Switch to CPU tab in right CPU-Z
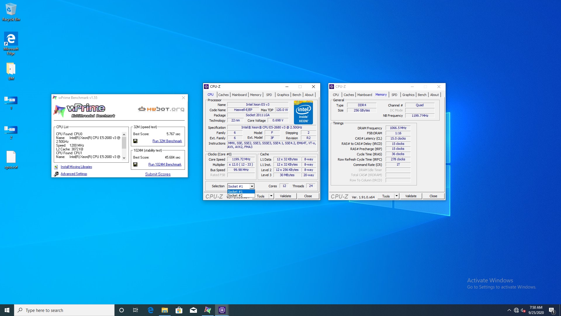The height and width of the screenshot is (316, 561). click(x=336, y=95)
